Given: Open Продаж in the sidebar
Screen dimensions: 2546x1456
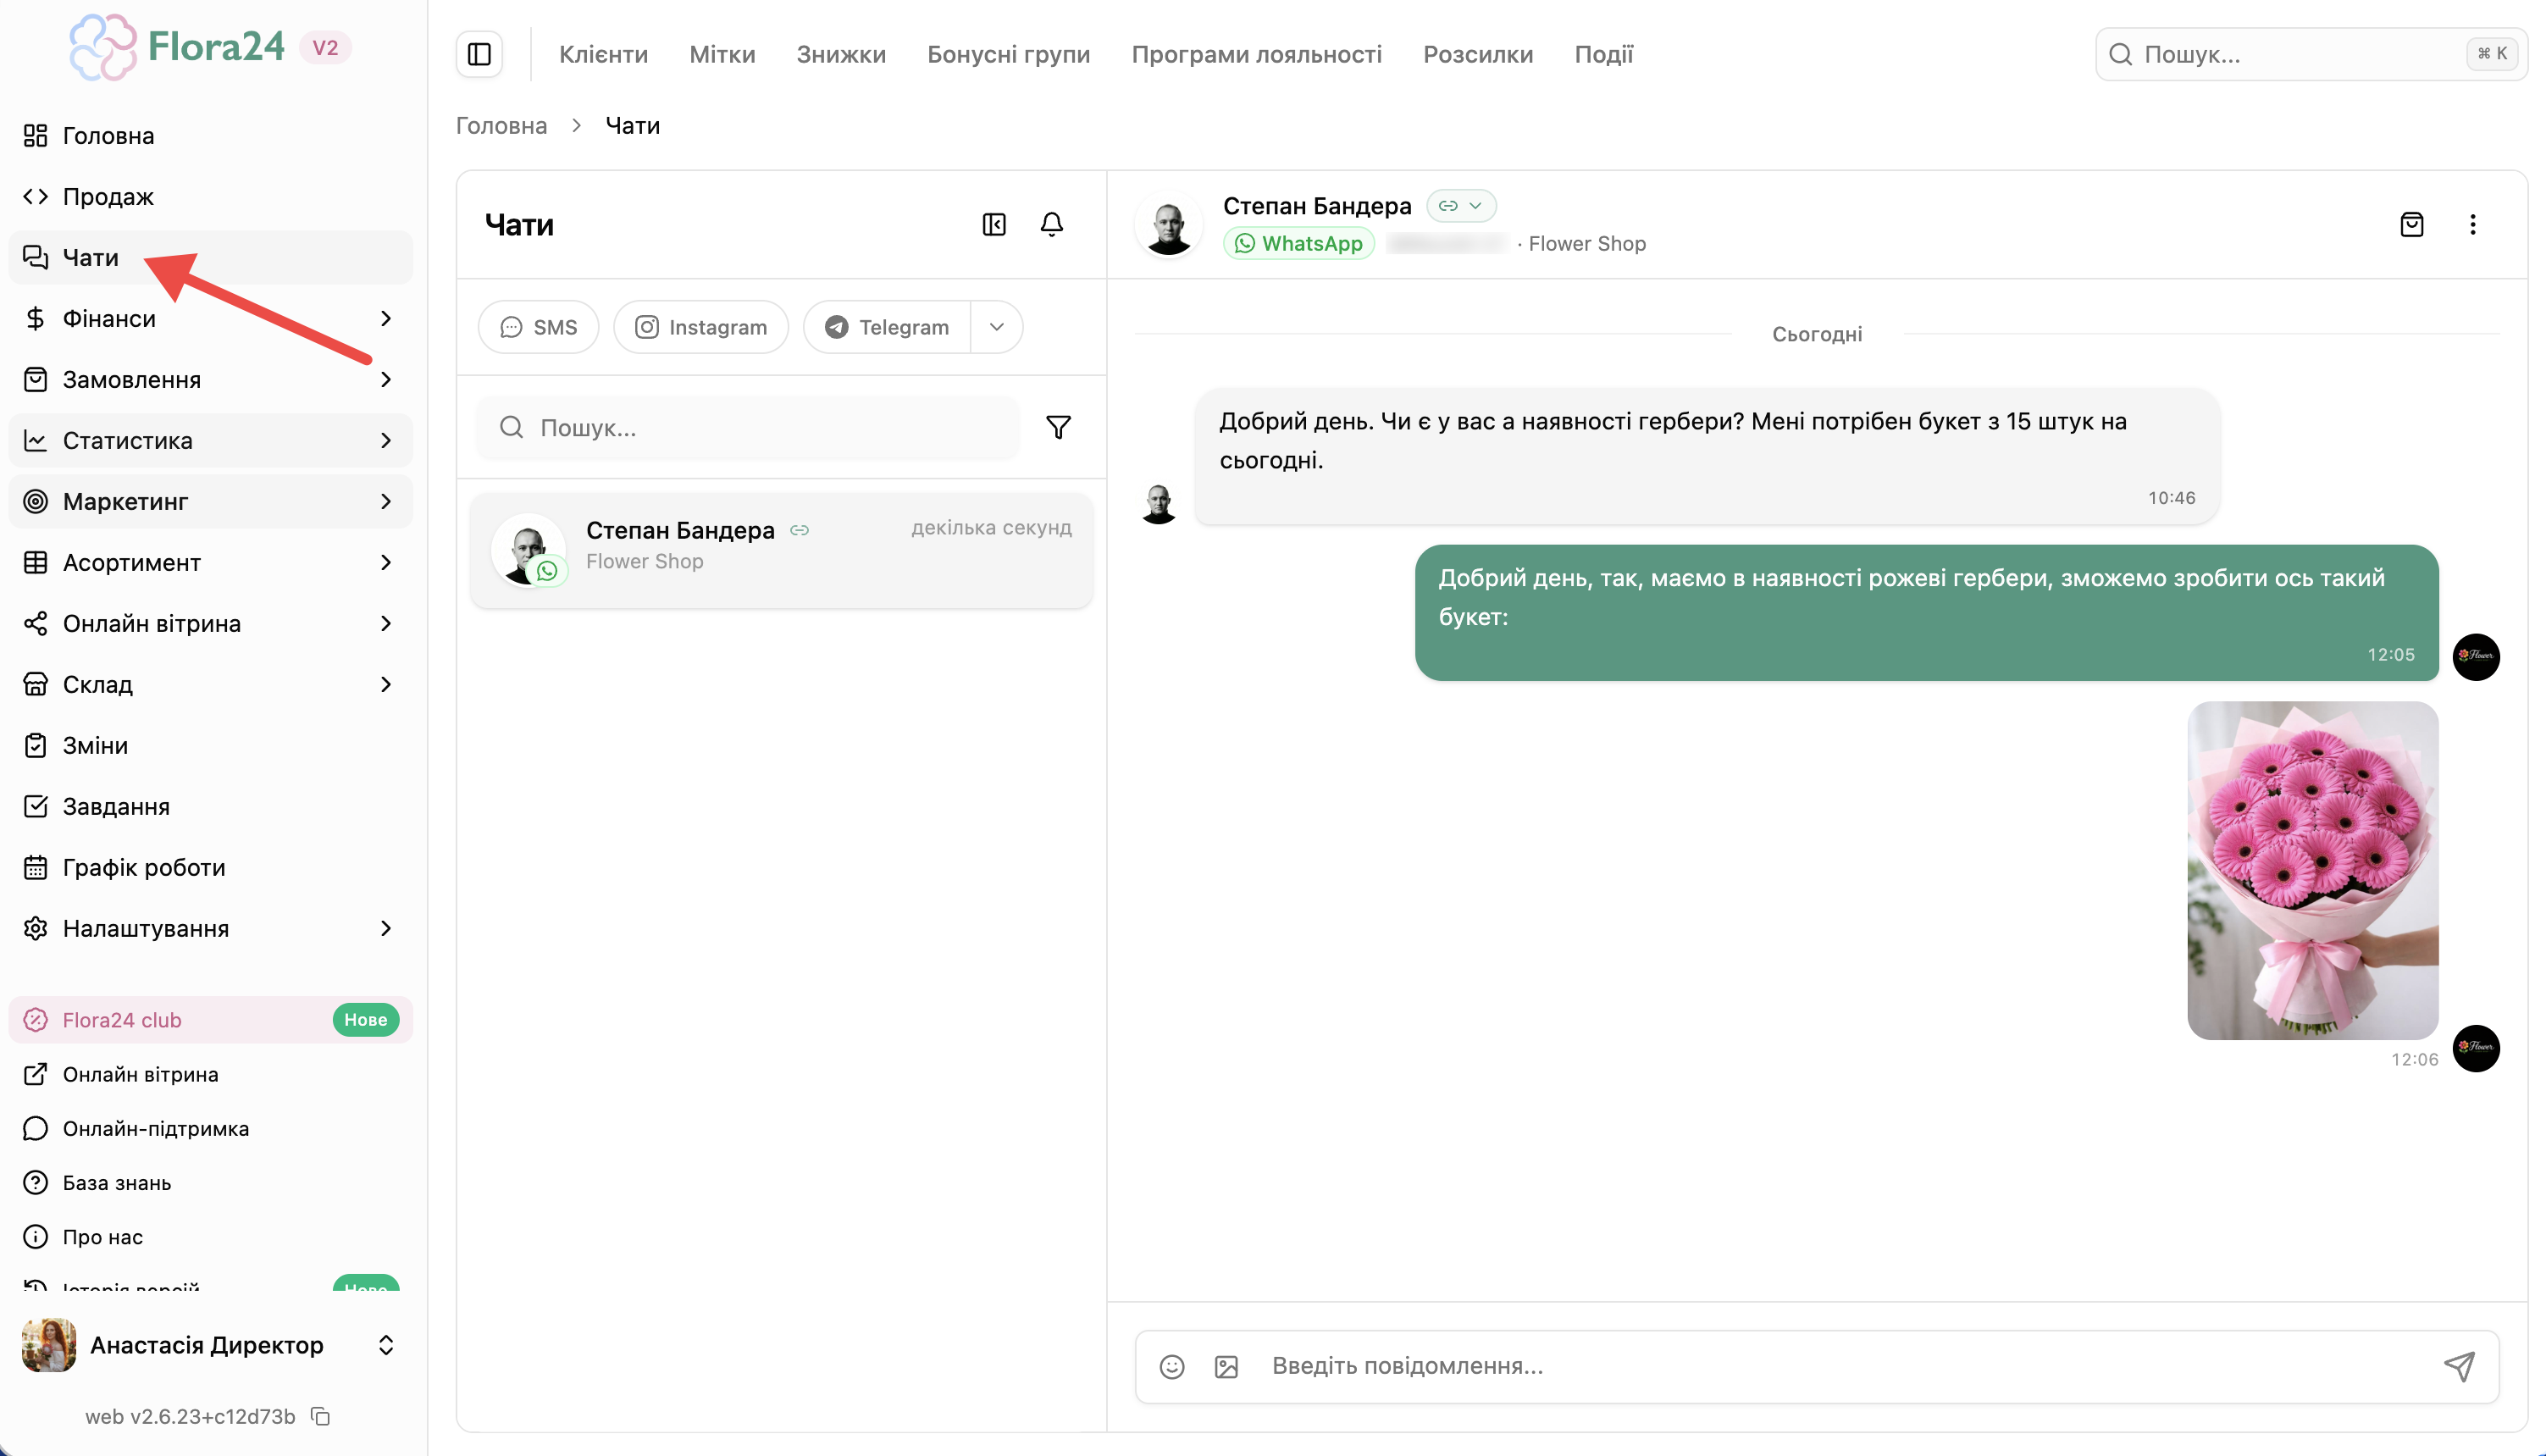Looking at the screenshot, I should coord(210,197).
